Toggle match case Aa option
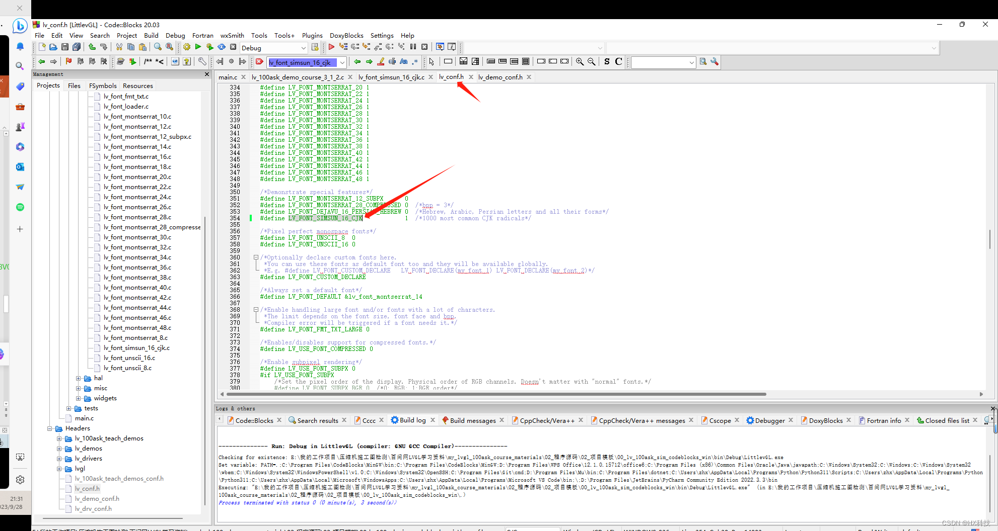998x531 pixels. pos(403,62)
